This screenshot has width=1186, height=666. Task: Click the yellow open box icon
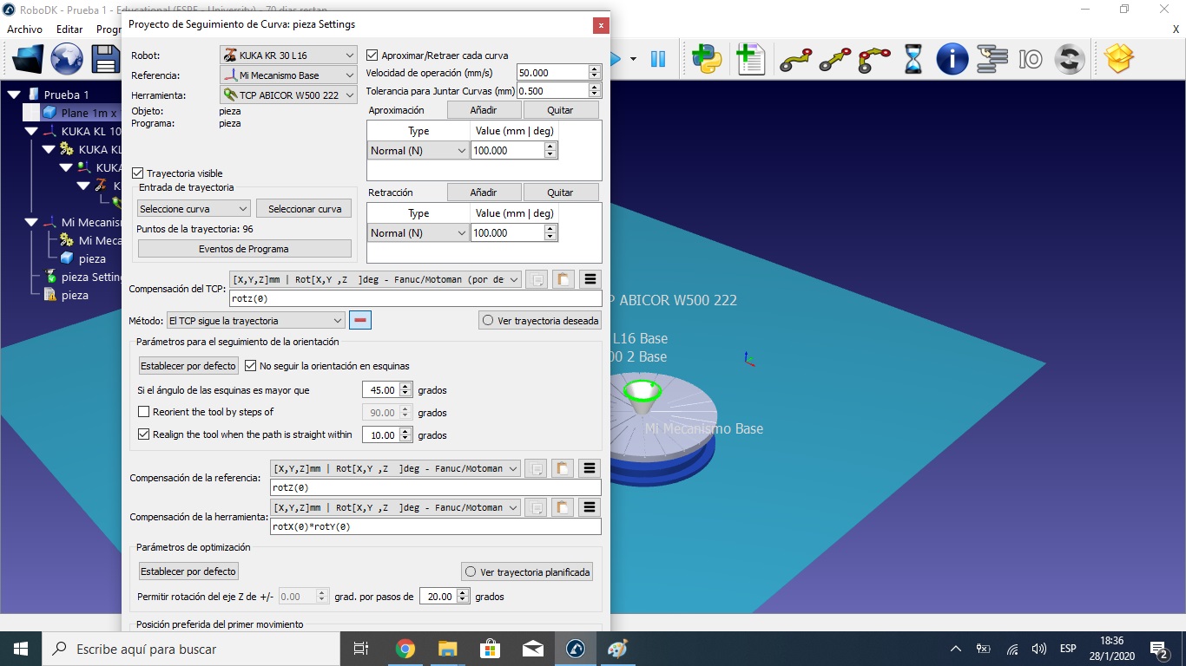1119,59
